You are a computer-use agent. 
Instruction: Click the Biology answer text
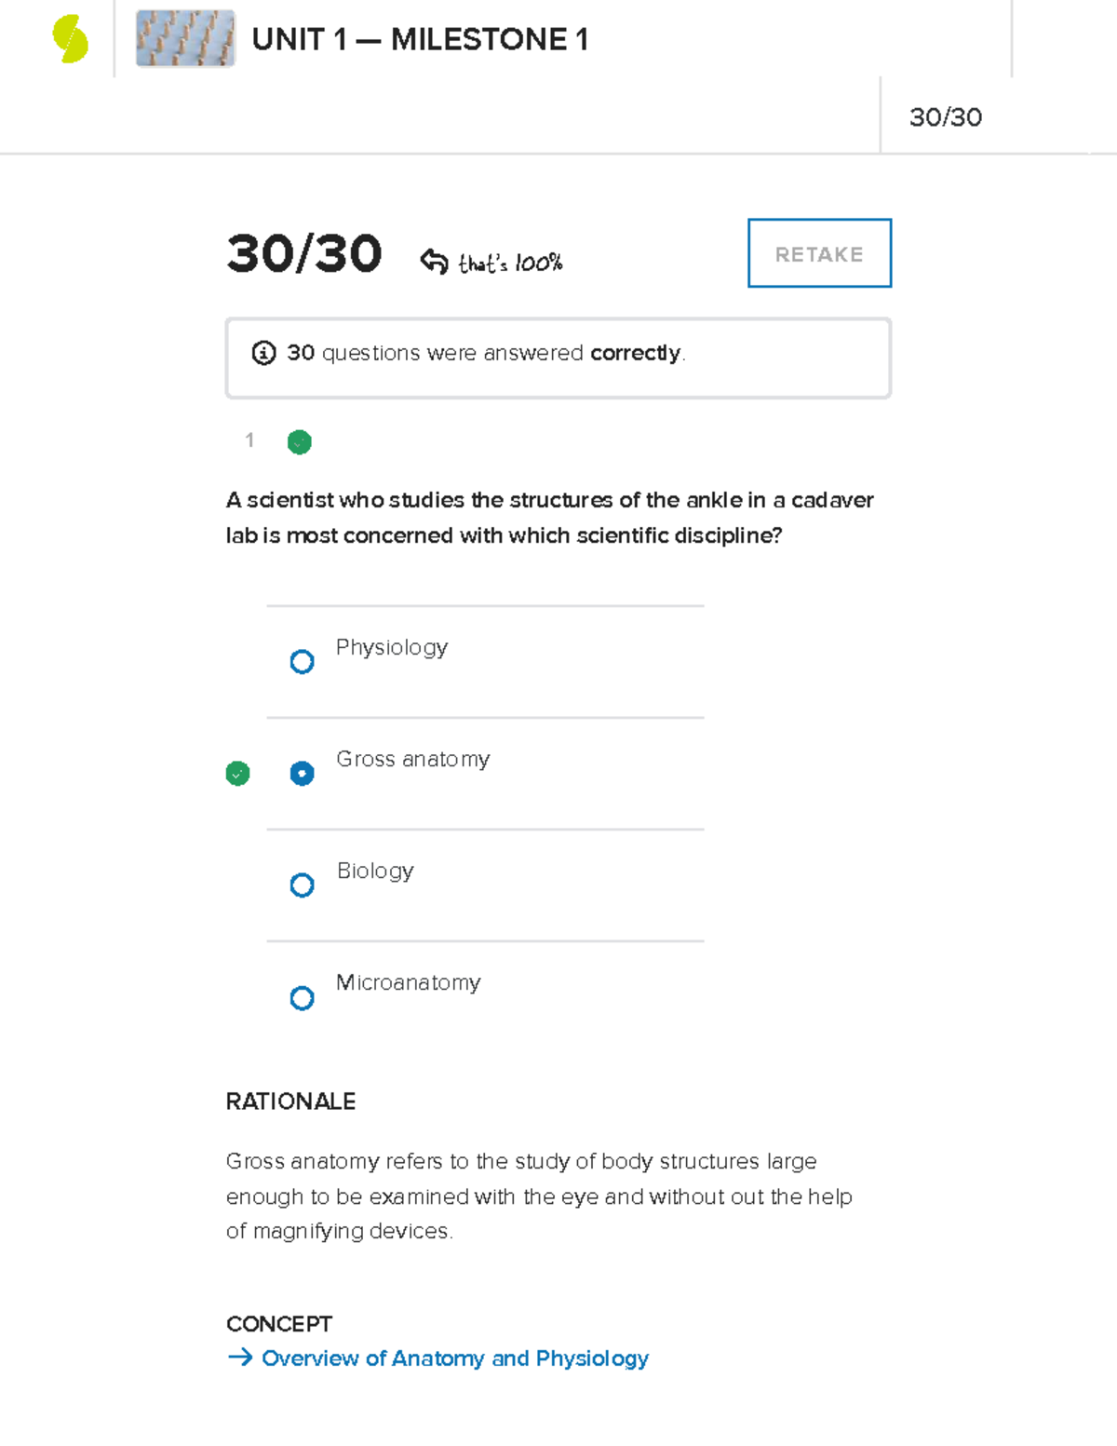(x=375, y=872)
